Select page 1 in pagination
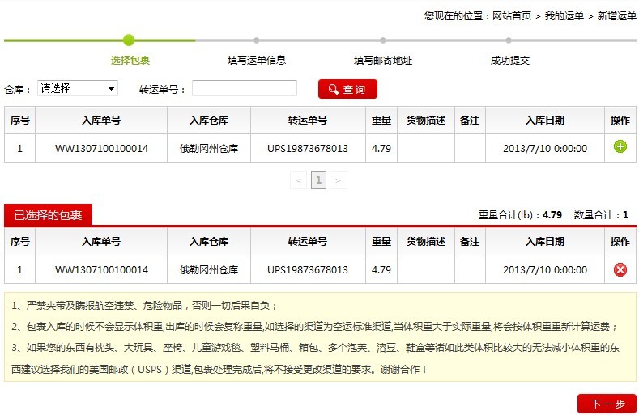Viewport: 639px width, 415px height. (318, 180)
